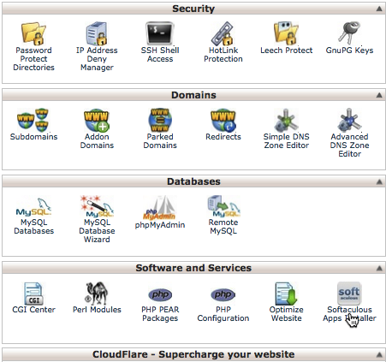Screen dimensions: 386x362
Task: Open the CGI Center icon
Action: coord(33,294)
